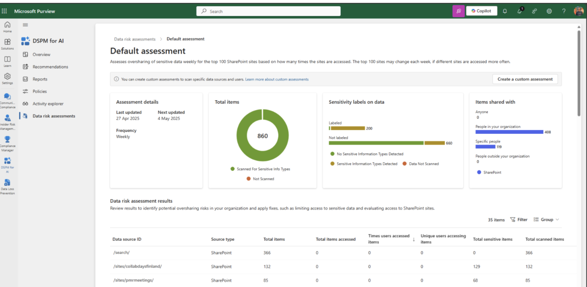Expand the Group dropdown
The height and width of the screenshot is (287, 587).
pyautogui.click(x=546, y=219)
